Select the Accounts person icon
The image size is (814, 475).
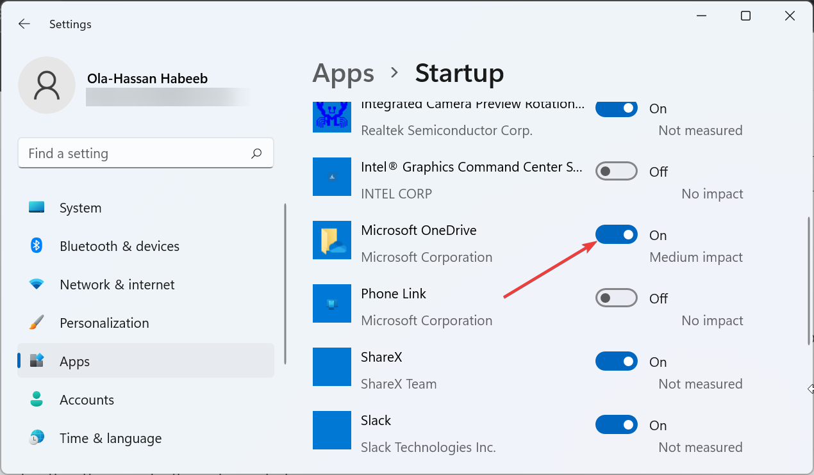[x=37, y=399]
